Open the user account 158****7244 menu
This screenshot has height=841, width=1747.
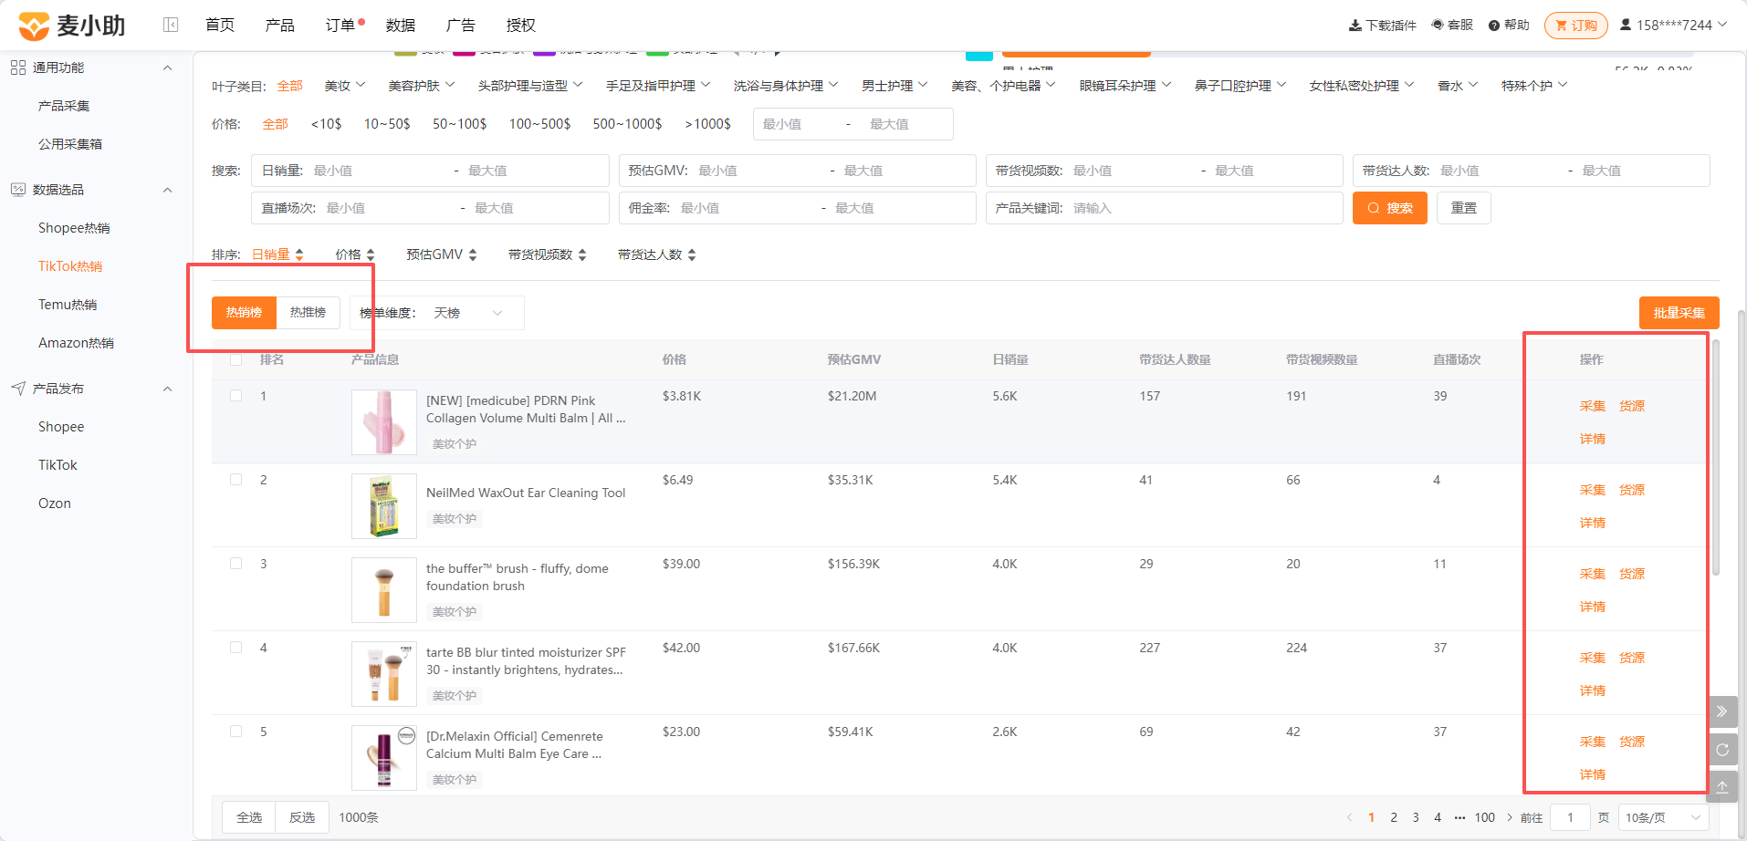1673,26
